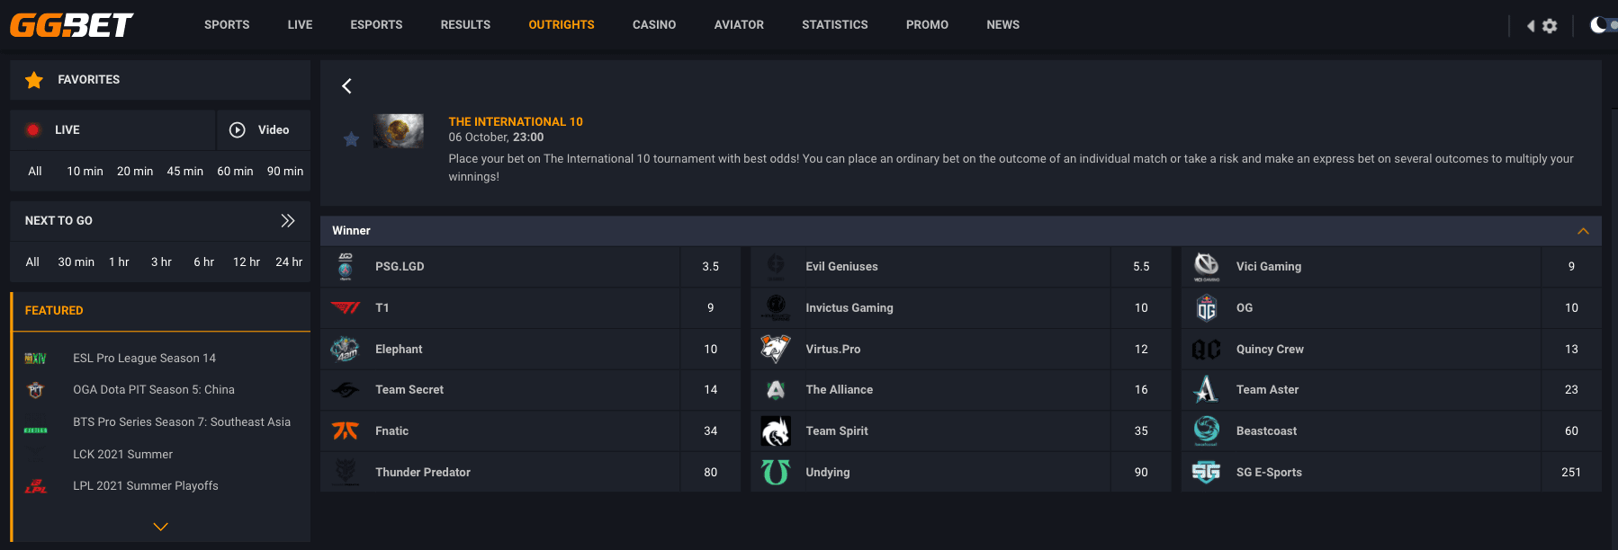Select the 6 hr next-to-go filter
Image resolution: width=1618 pixels, height=550 pixels.
point(203,262)
